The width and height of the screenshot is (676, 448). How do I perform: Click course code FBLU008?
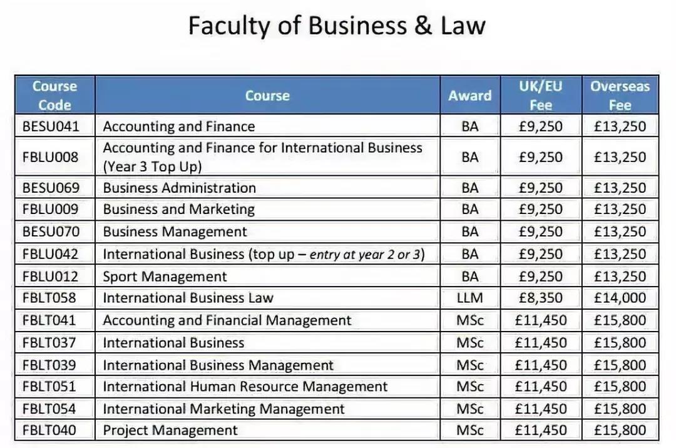51,156
